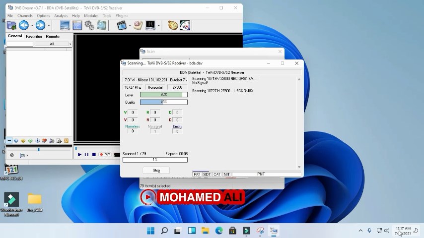Click the blue diamond filter icon

16,141
